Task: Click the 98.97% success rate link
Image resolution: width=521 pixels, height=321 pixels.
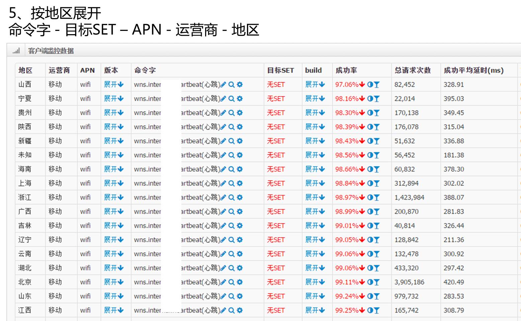Action: coord(347,197)
